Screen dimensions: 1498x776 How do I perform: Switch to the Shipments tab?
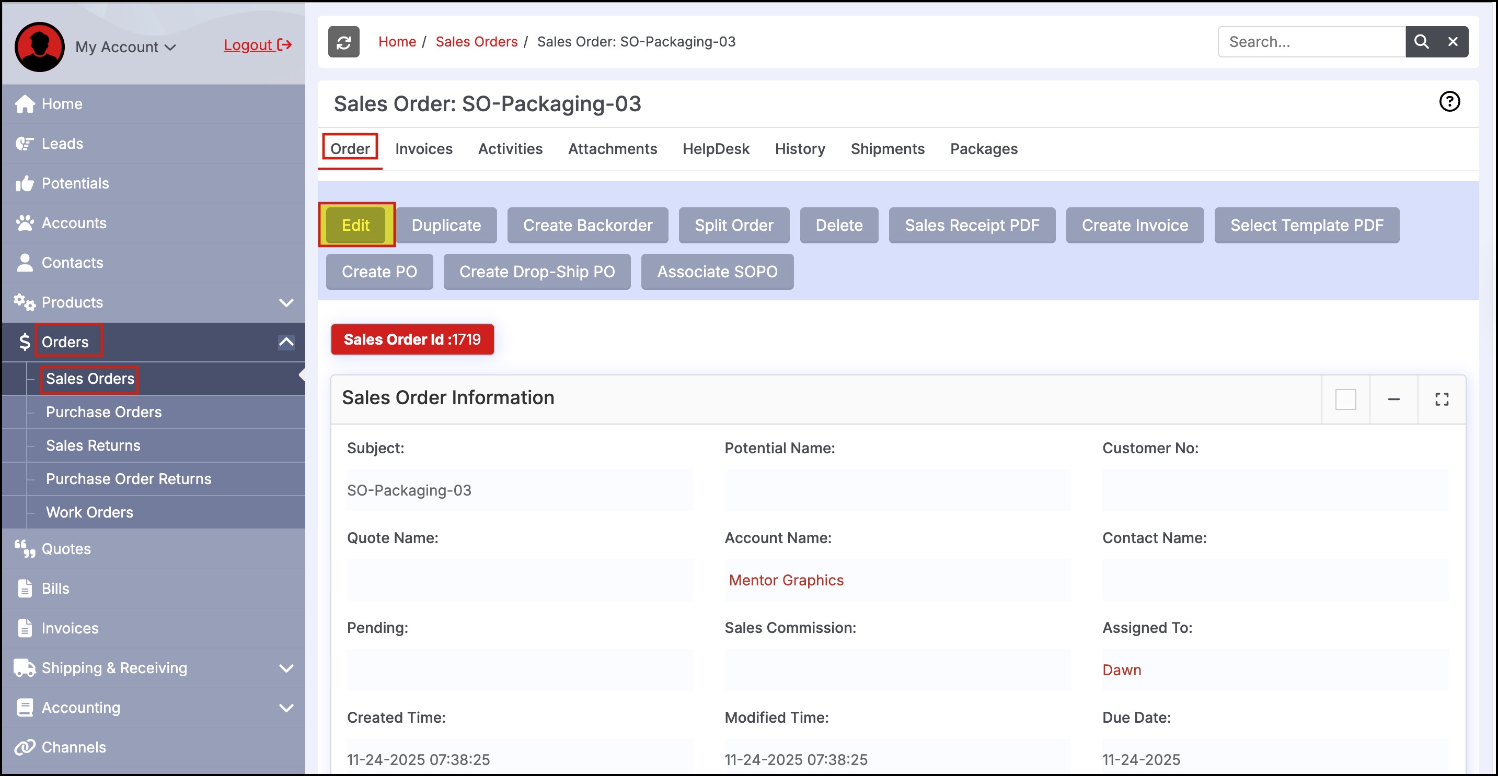(887, 149)
